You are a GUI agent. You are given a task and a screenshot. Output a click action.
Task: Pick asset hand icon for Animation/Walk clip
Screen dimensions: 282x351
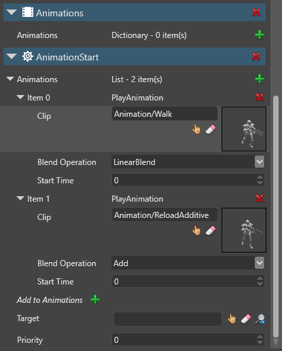[x=196, y=130]
